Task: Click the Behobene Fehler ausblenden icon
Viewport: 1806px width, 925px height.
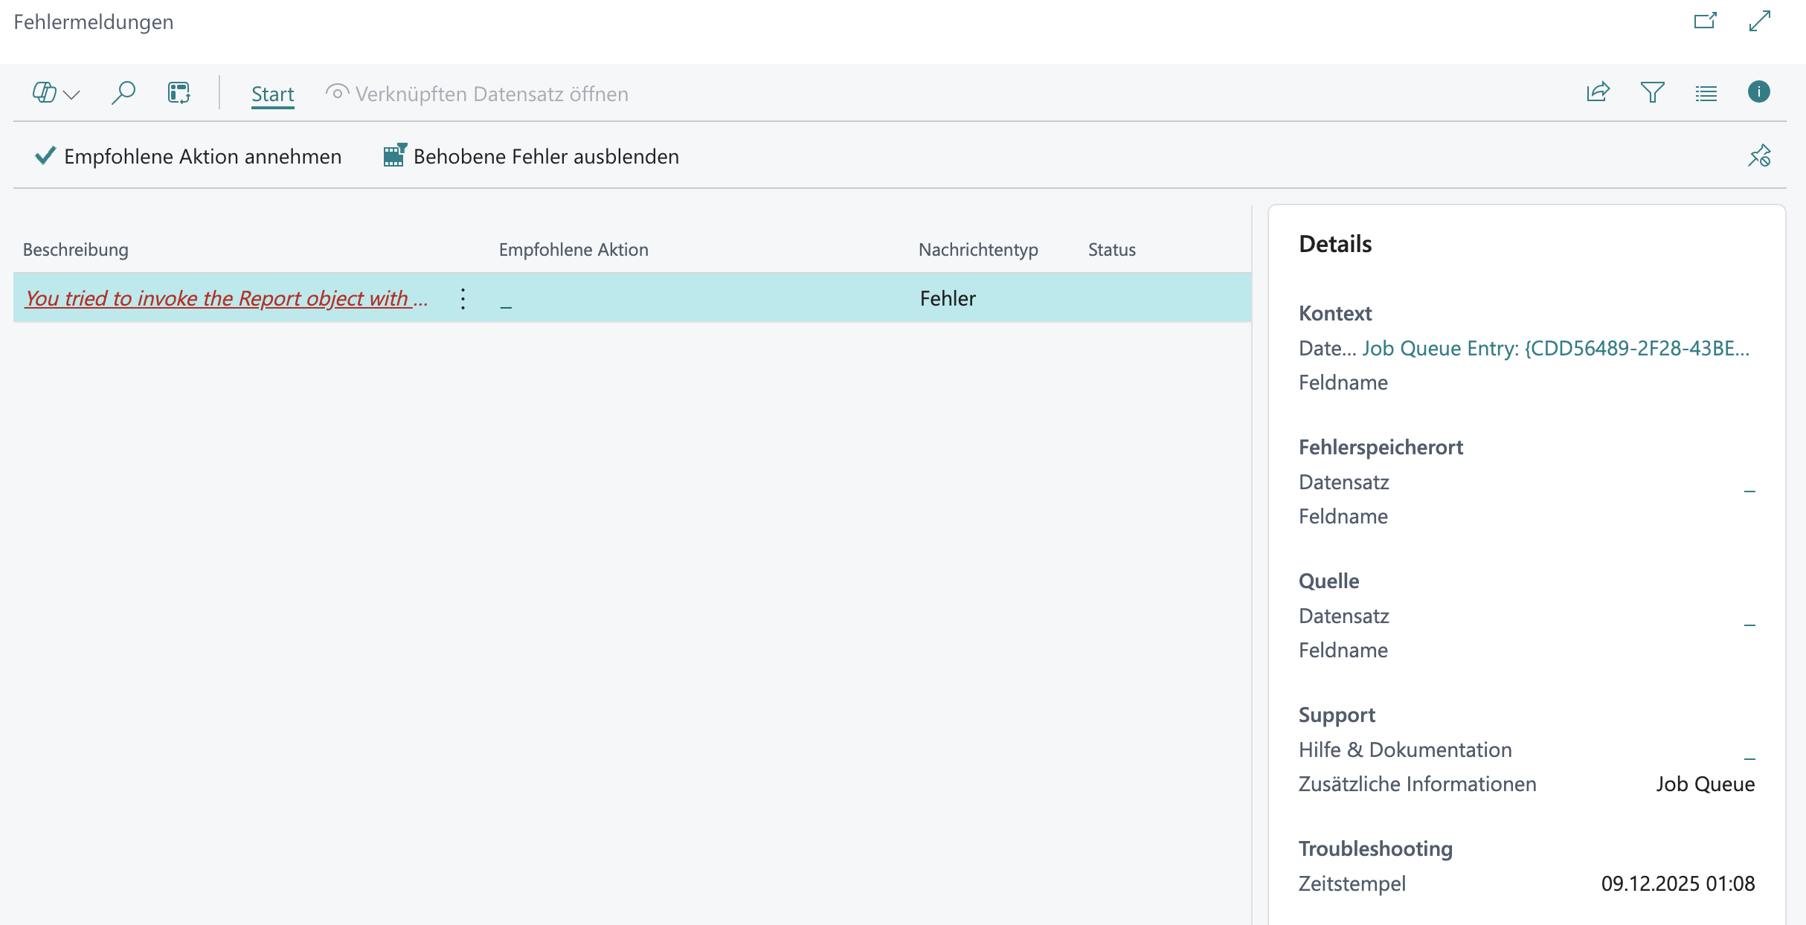Action: [395, 155]
